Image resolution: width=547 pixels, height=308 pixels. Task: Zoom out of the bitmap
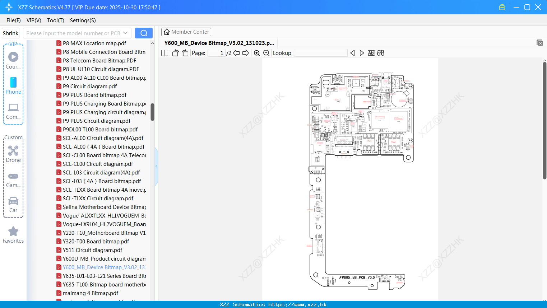(x=266, y=53)
